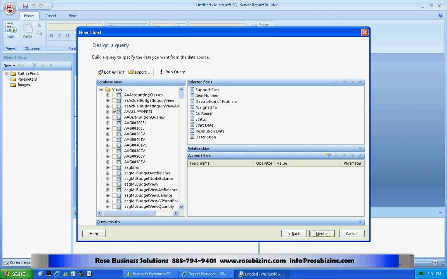
Task: Toggle the aaActualBudgetInquiryView checkbox
Action: 114,100
